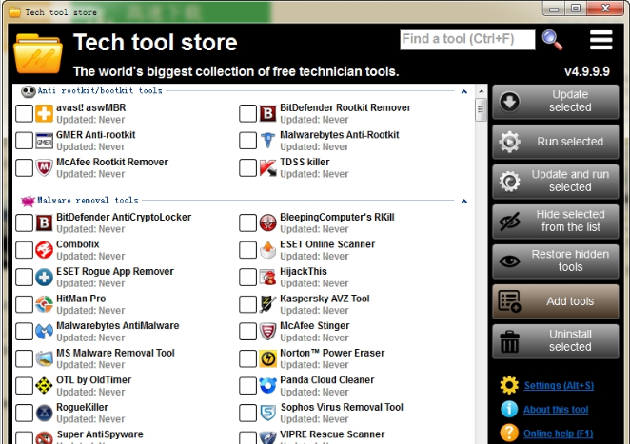The height and width of the screenshot is (444, 630).
Task: Collapse the Anti rootkit/bootkit tools section
Action: [x=463, y=91]
